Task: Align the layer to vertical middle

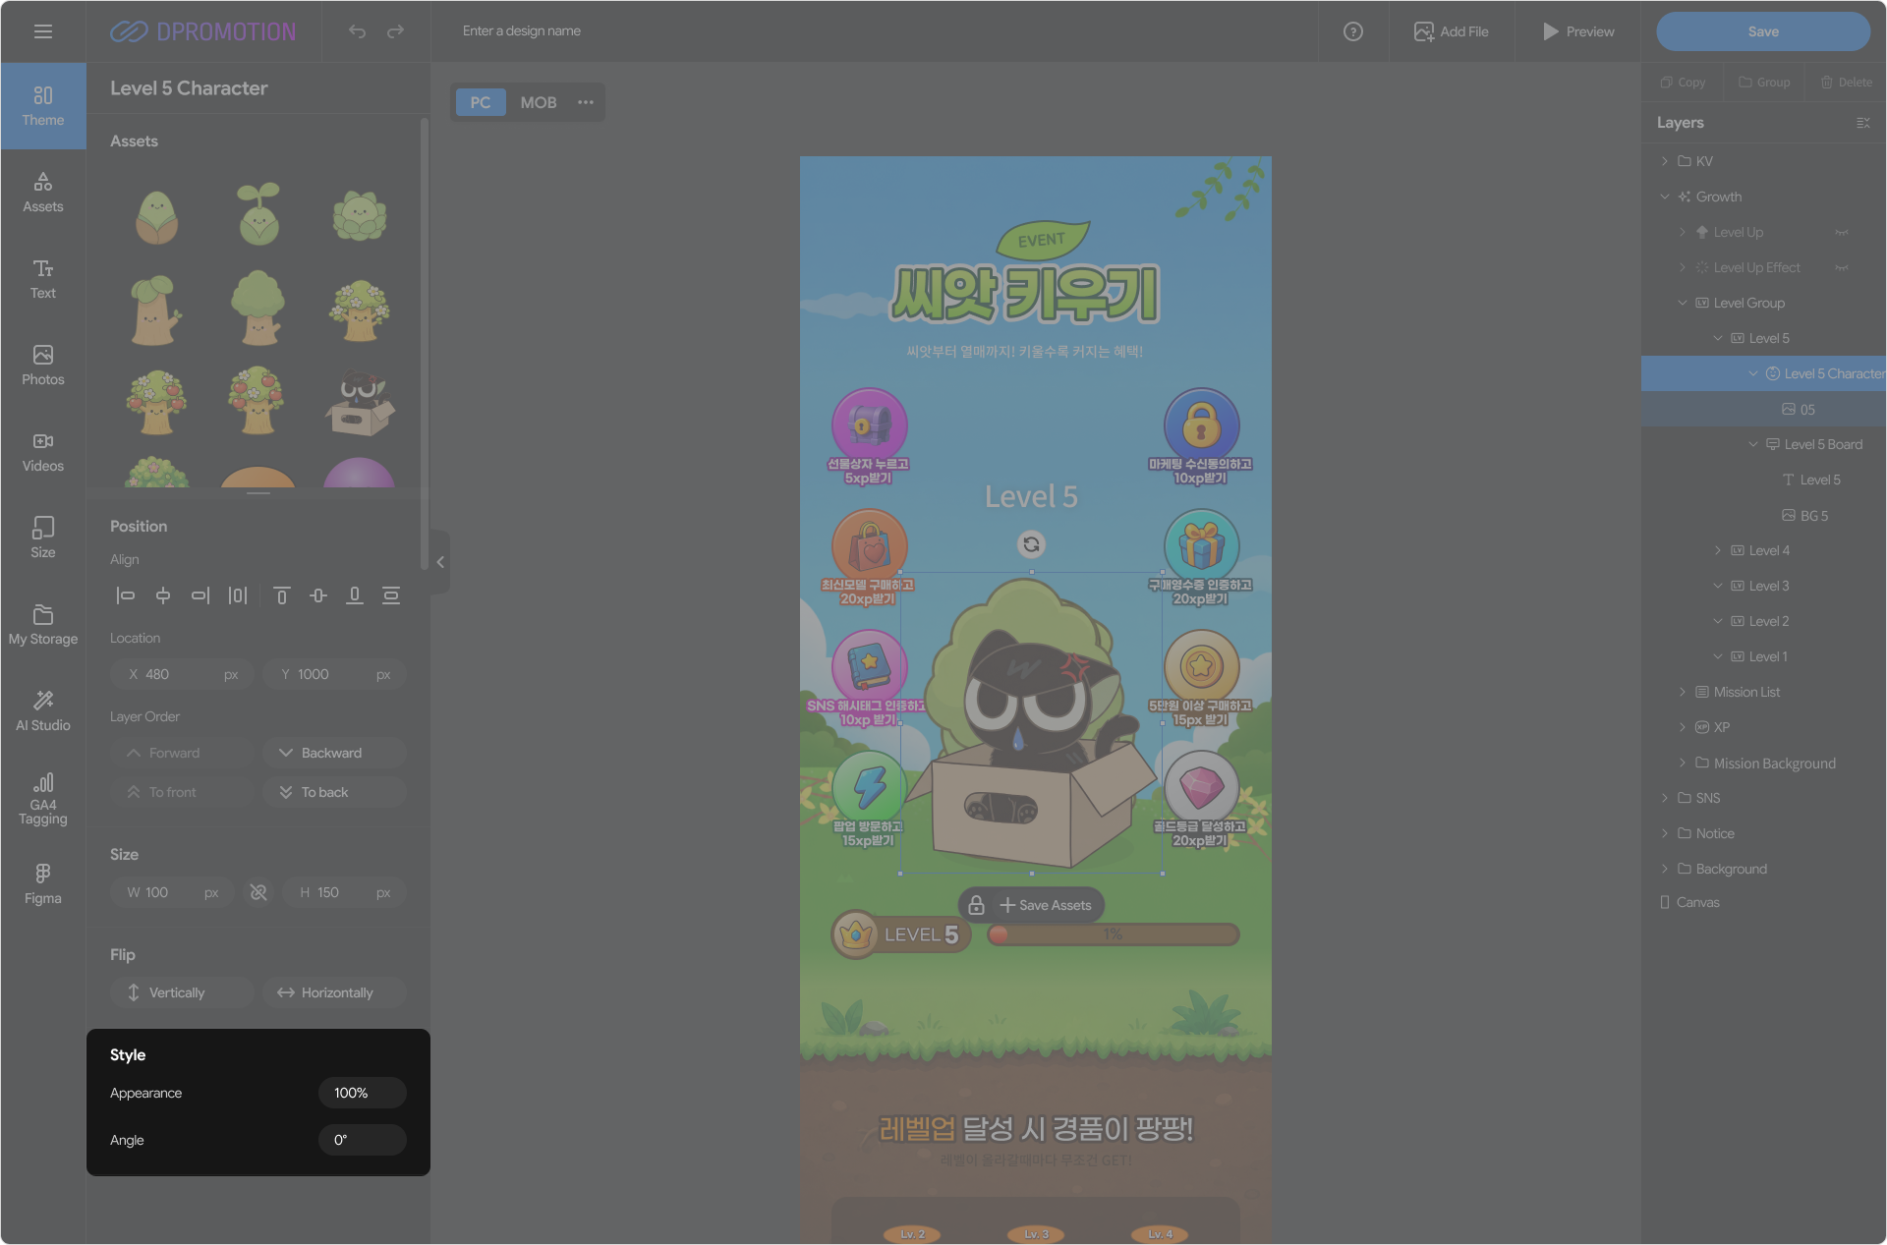Action: pyautogui.click(x=318, y=595)
